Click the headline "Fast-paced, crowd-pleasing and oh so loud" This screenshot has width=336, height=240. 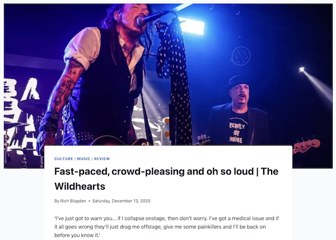tap(154, 172)
